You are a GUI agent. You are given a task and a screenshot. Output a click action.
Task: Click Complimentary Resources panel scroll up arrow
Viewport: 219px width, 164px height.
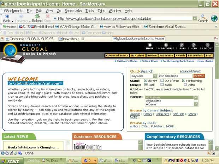[210, 142]
